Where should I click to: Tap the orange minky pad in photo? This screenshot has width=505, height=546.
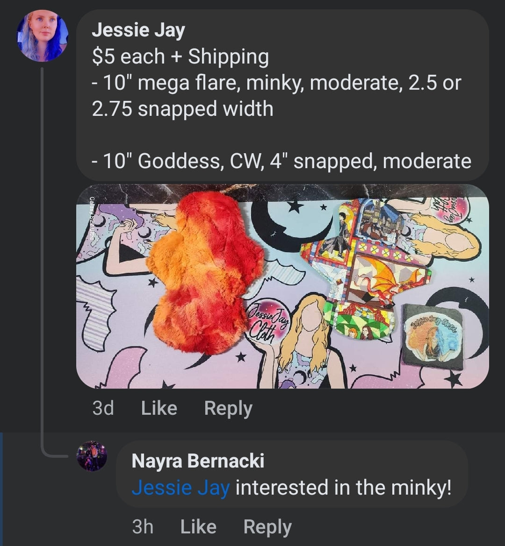tap(203, 271)
